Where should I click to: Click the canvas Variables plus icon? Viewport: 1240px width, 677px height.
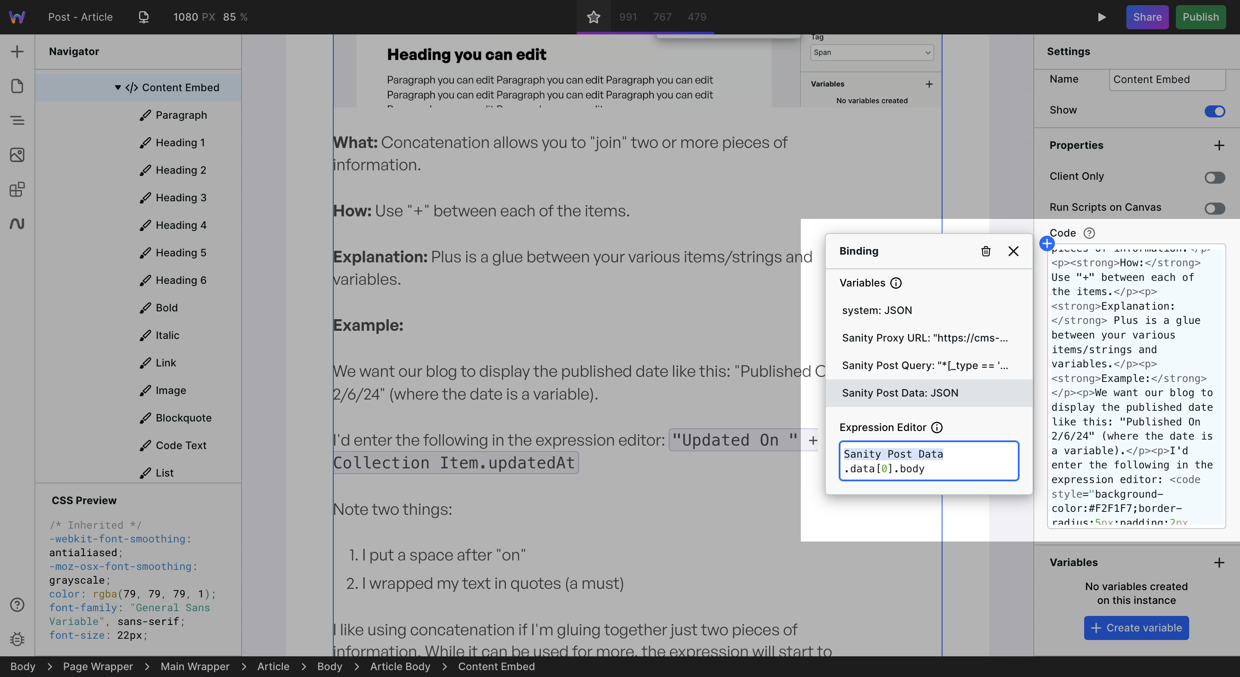[929, 84]
